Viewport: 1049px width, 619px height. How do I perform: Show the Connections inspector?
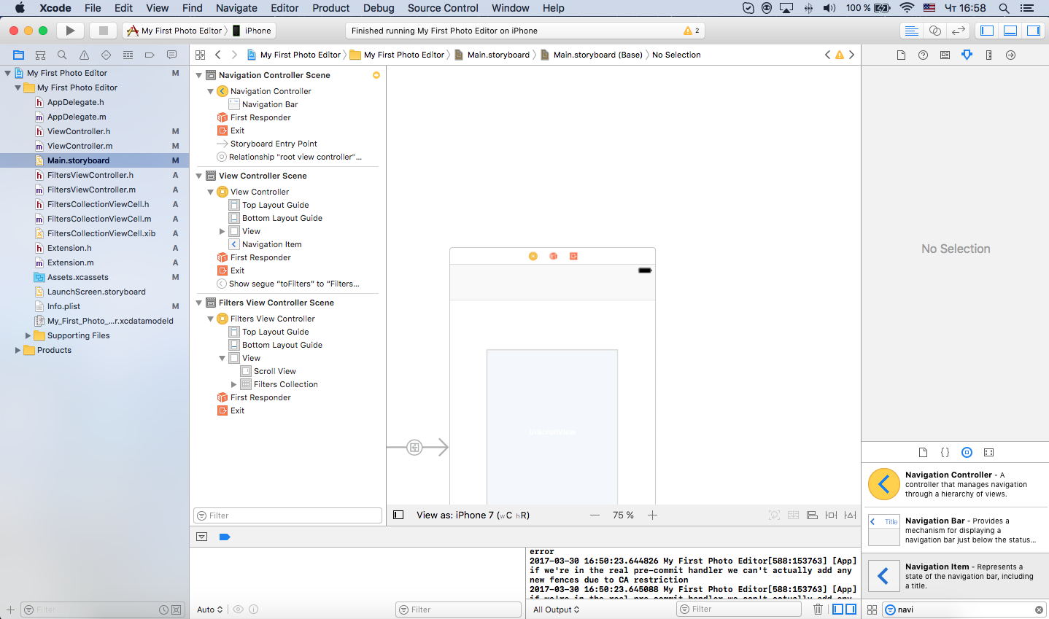click(1010, 55)
